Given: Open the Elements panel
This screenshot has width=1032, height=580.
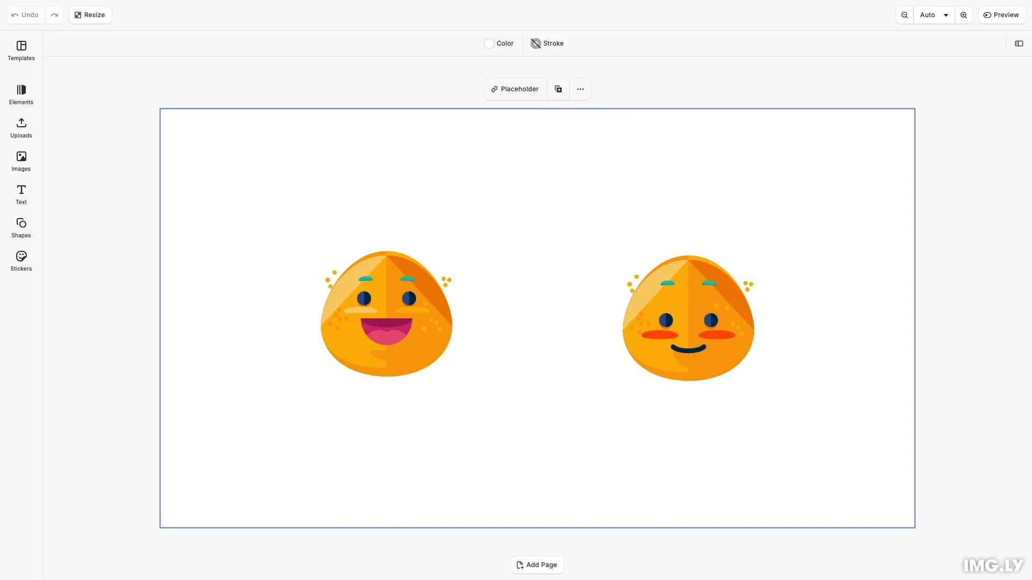Looking at the screenshot, I should click(x=20, y=95).
